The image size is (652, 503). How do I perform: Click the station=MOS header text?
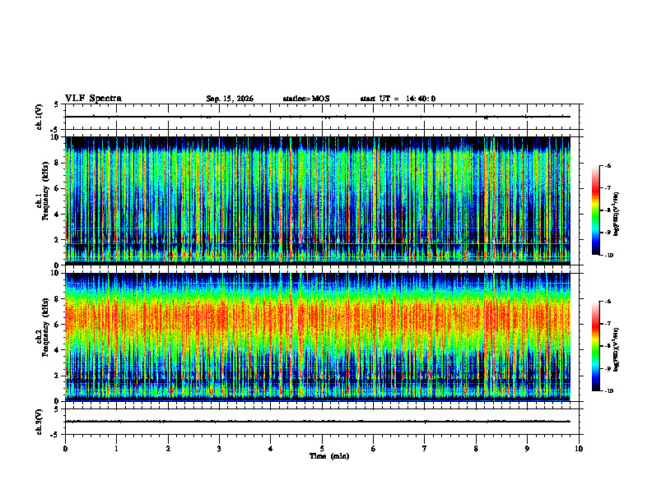306,99
